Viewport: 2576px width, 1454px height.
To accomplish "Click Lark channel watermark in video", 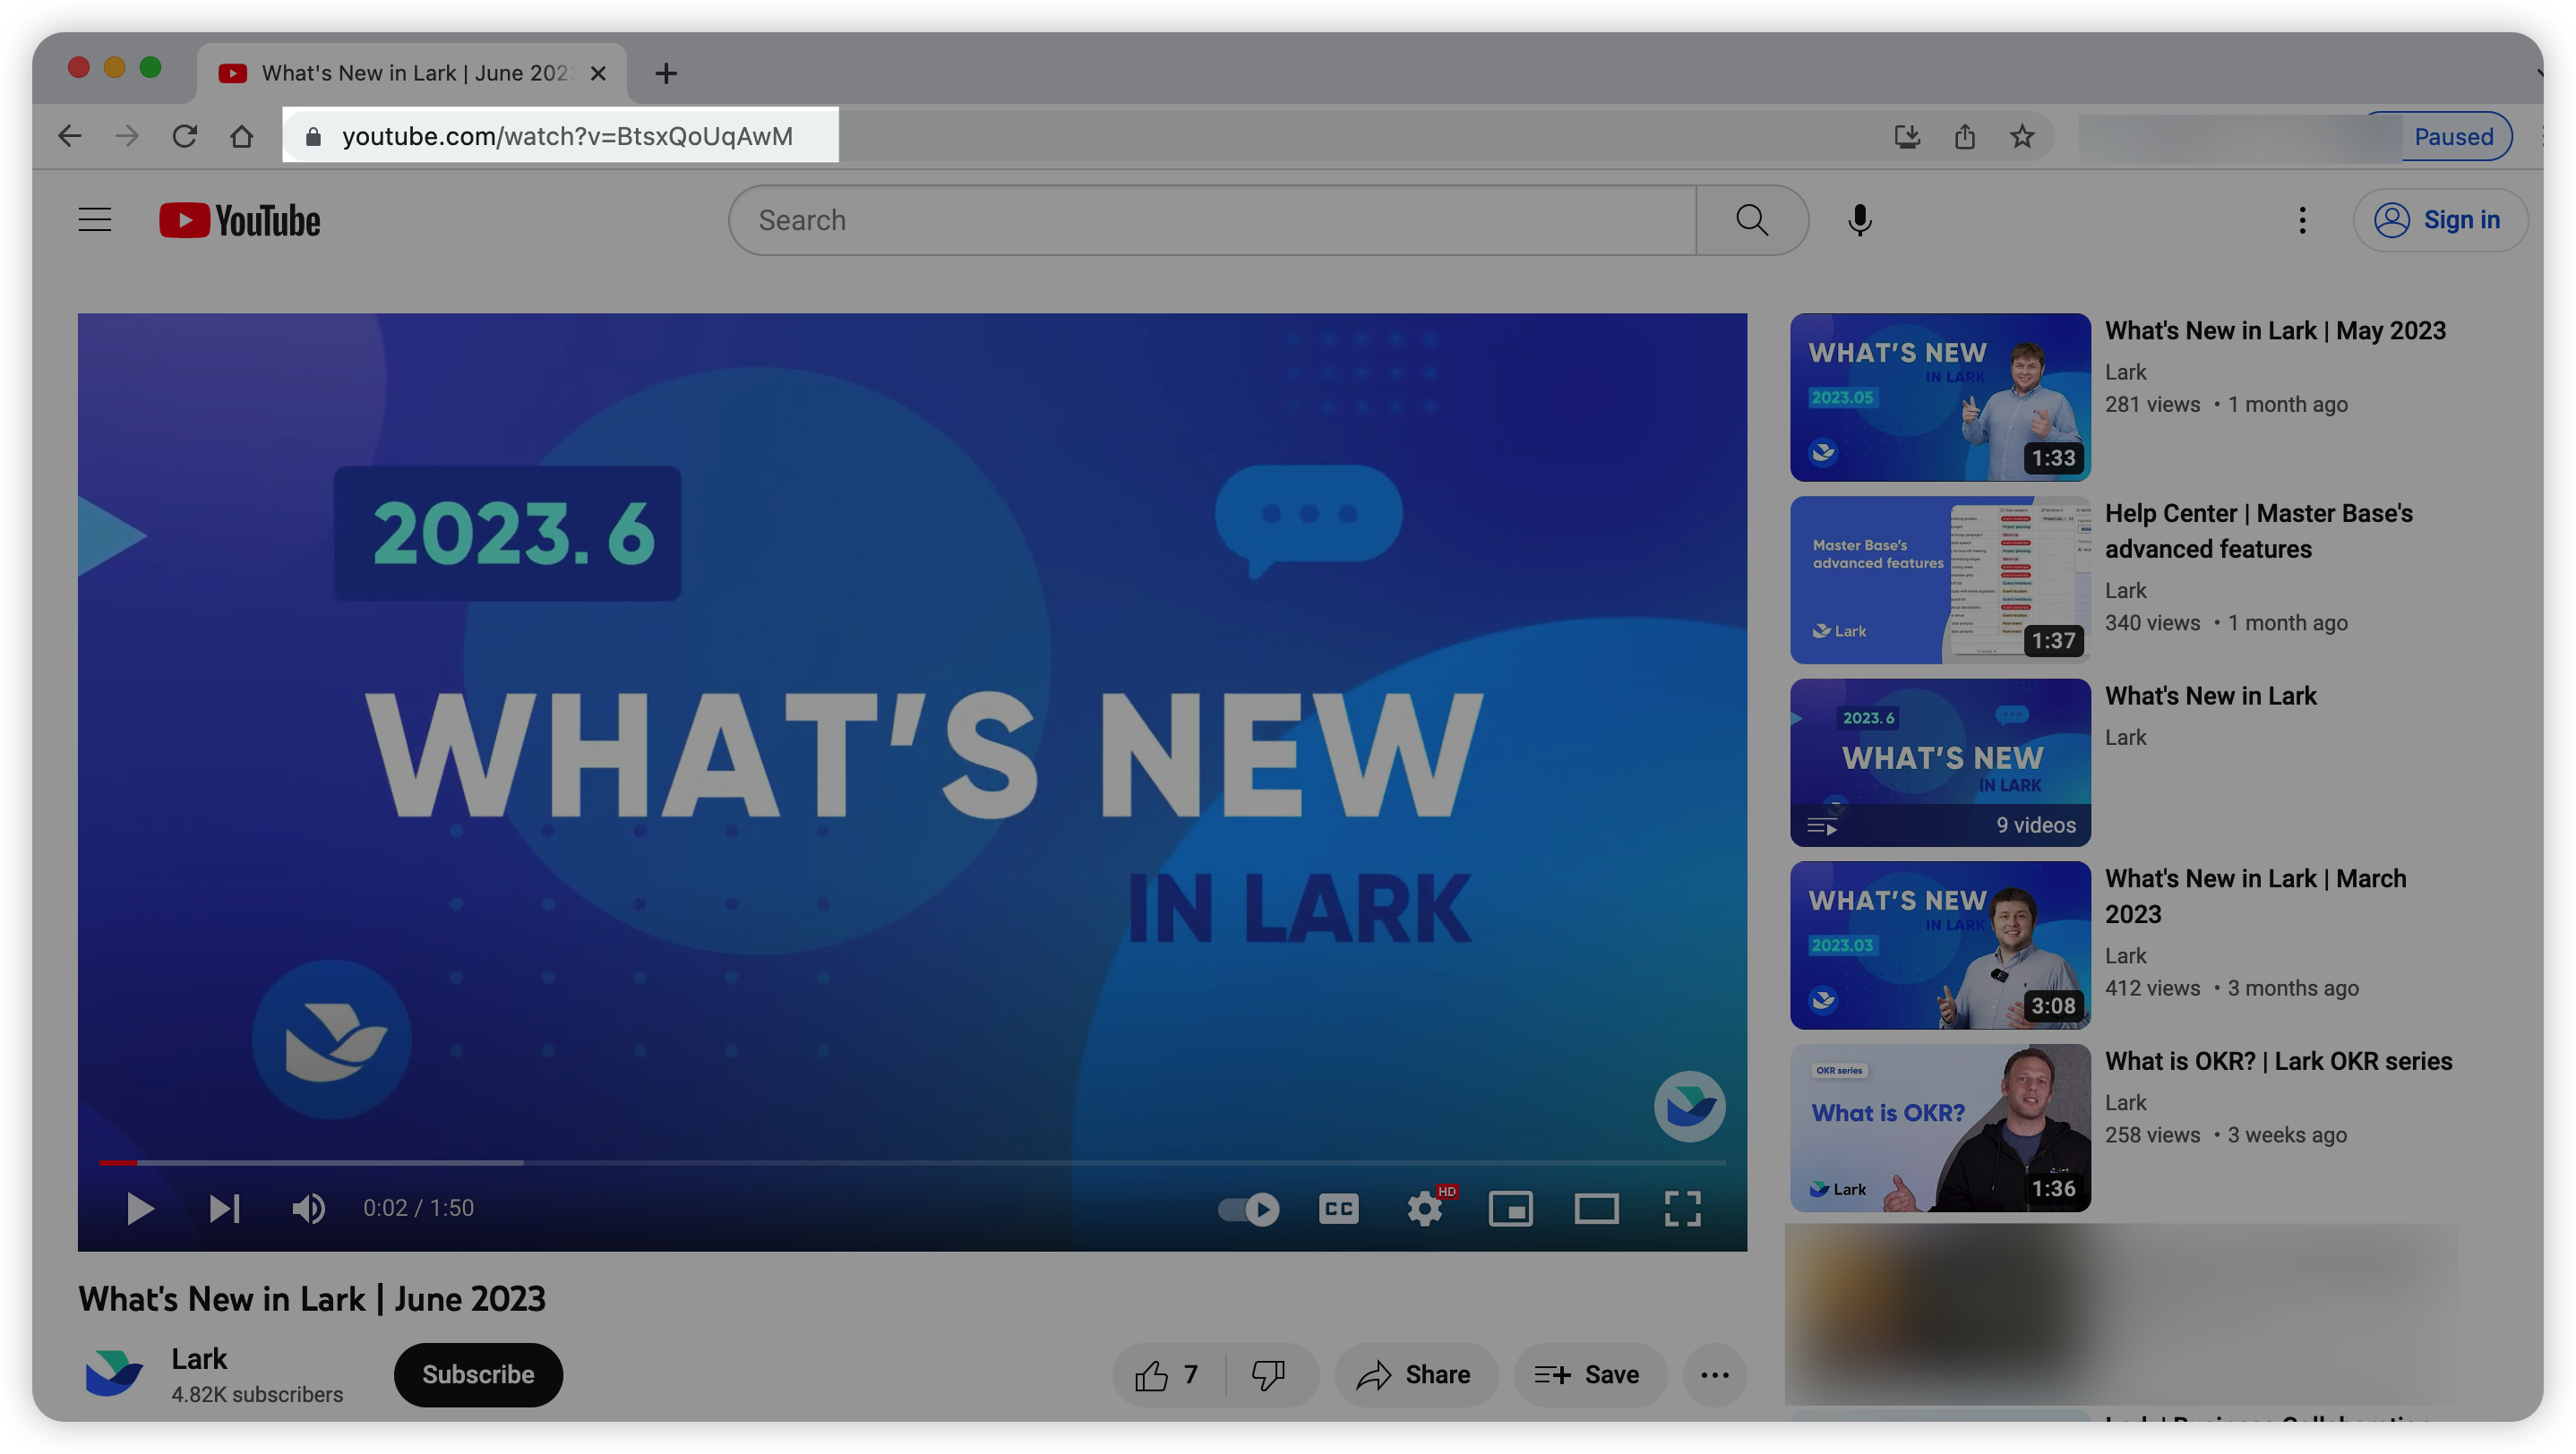I will [1689, 1107].
